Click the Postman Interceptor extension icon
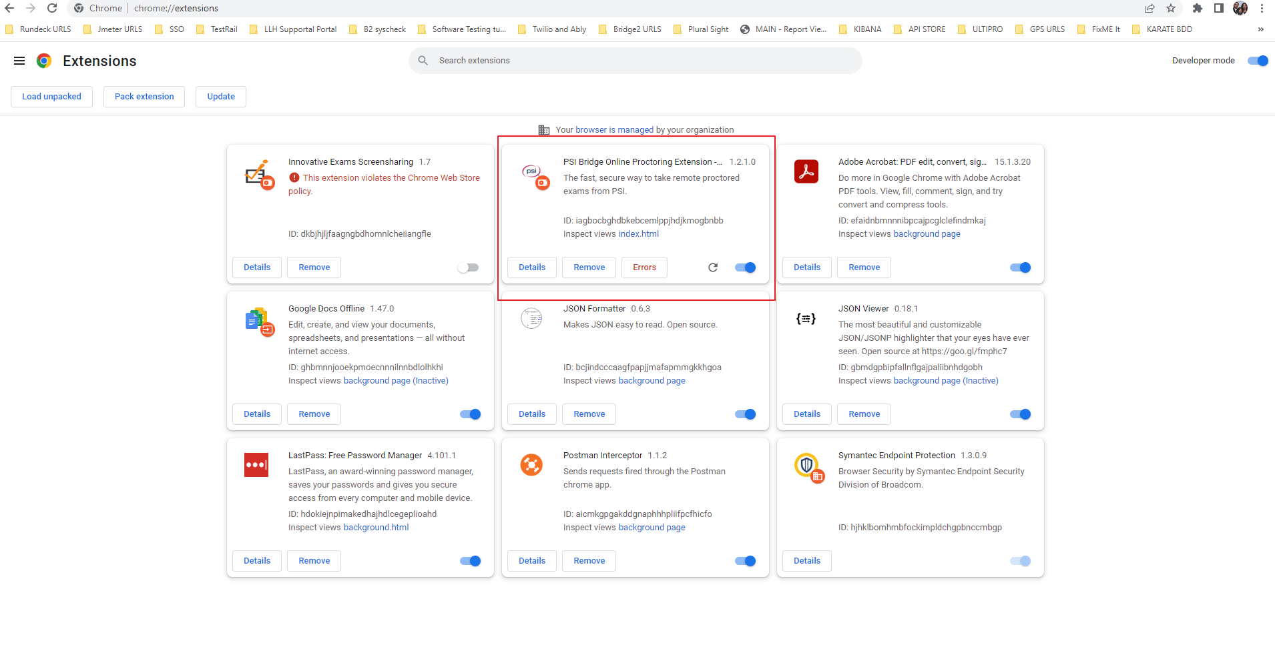 pos(531,465)
